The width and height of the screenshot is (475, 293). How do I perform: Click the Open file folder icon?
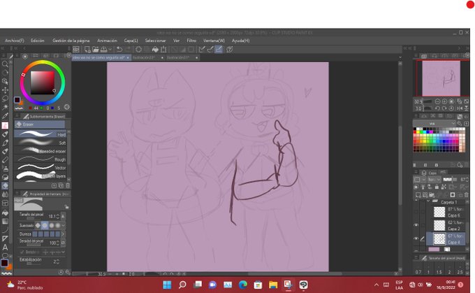coord(96,49)
